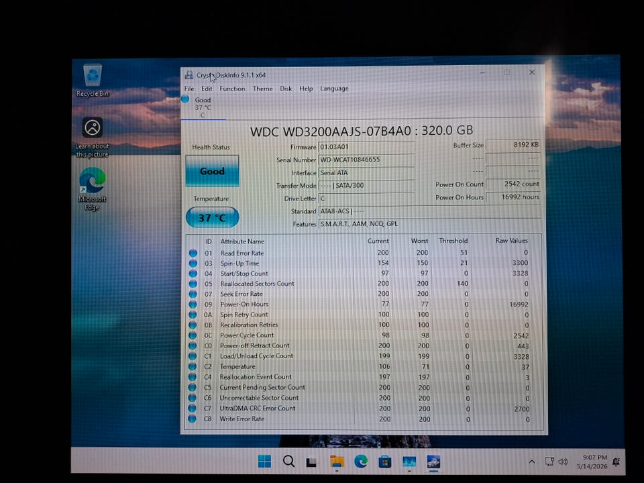This screenshot has width=644, height=483.
Task: Open the Language menu
Action: click(x=334, y=89)
